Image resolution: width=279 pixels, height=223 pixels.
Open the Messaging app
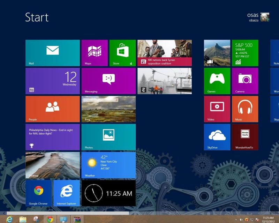[108, 81]
